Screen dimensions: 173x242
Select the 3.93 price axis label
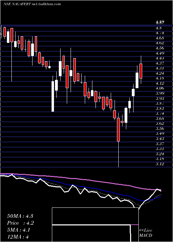click(160, 98)
